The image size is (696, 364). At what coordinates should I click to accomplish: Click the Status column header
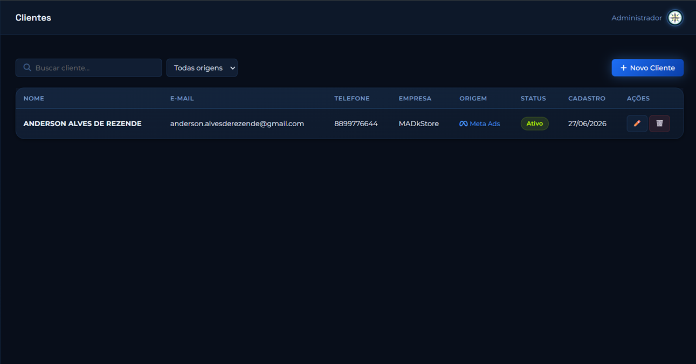click(x=533, y=98)
